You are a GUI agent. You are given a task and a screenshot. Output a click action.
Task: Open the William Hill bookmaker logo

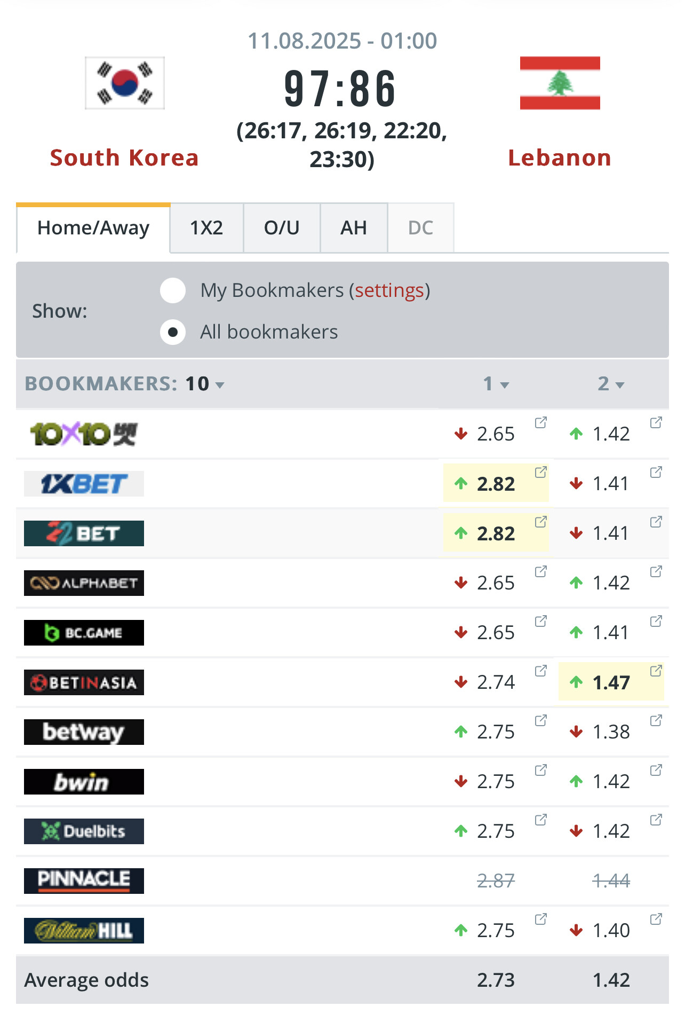[x=84, y=931]
